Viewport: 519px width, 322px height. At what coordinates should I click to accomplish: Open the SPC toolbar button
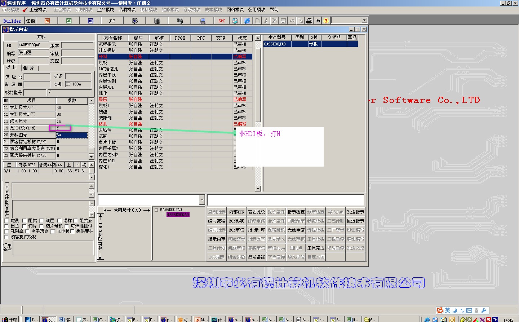pos(222,21)
